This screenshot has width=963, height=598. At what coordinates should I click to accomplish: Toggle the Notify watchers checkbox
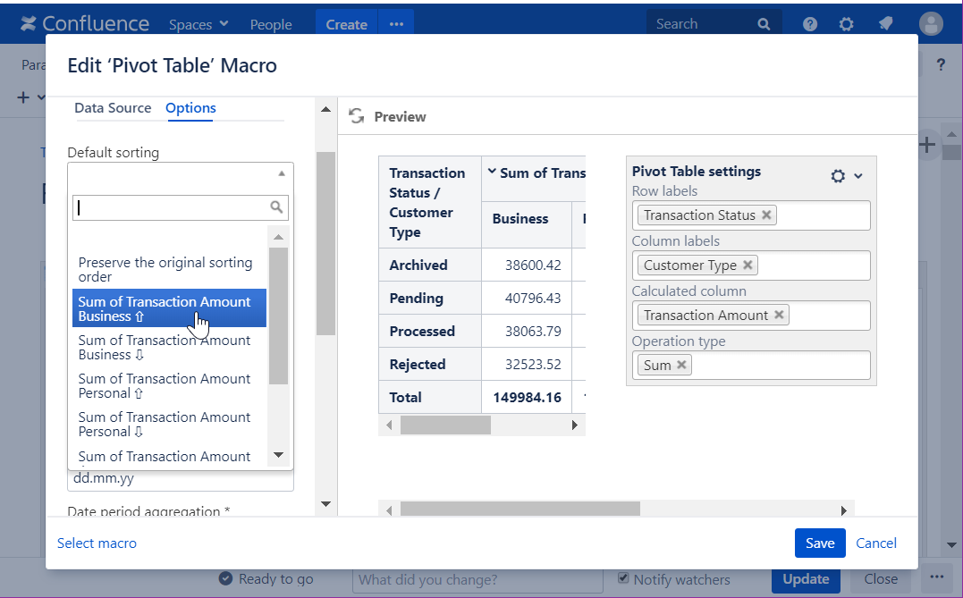[623, 579]
